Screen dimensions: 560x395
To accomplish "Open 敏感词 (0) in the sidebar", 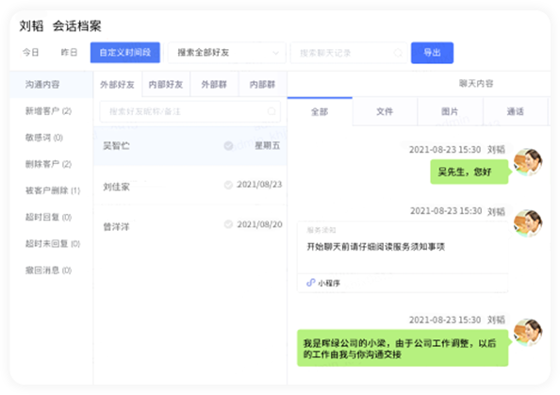I will pos(44,138).
